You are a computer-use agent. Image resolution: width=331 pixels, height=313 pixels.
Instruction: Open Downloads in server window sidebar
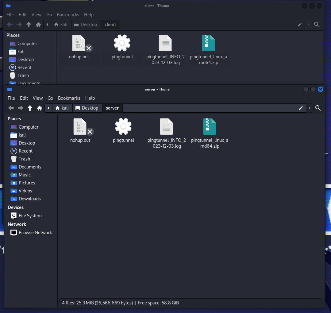(29, 199)
